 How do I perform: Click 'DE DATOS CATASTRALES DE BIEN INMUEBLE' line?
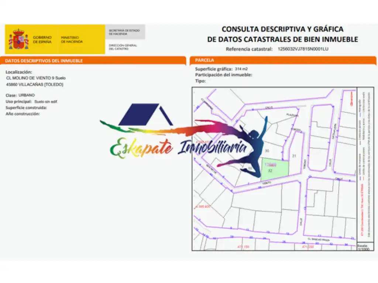click(x=282, y=39)
